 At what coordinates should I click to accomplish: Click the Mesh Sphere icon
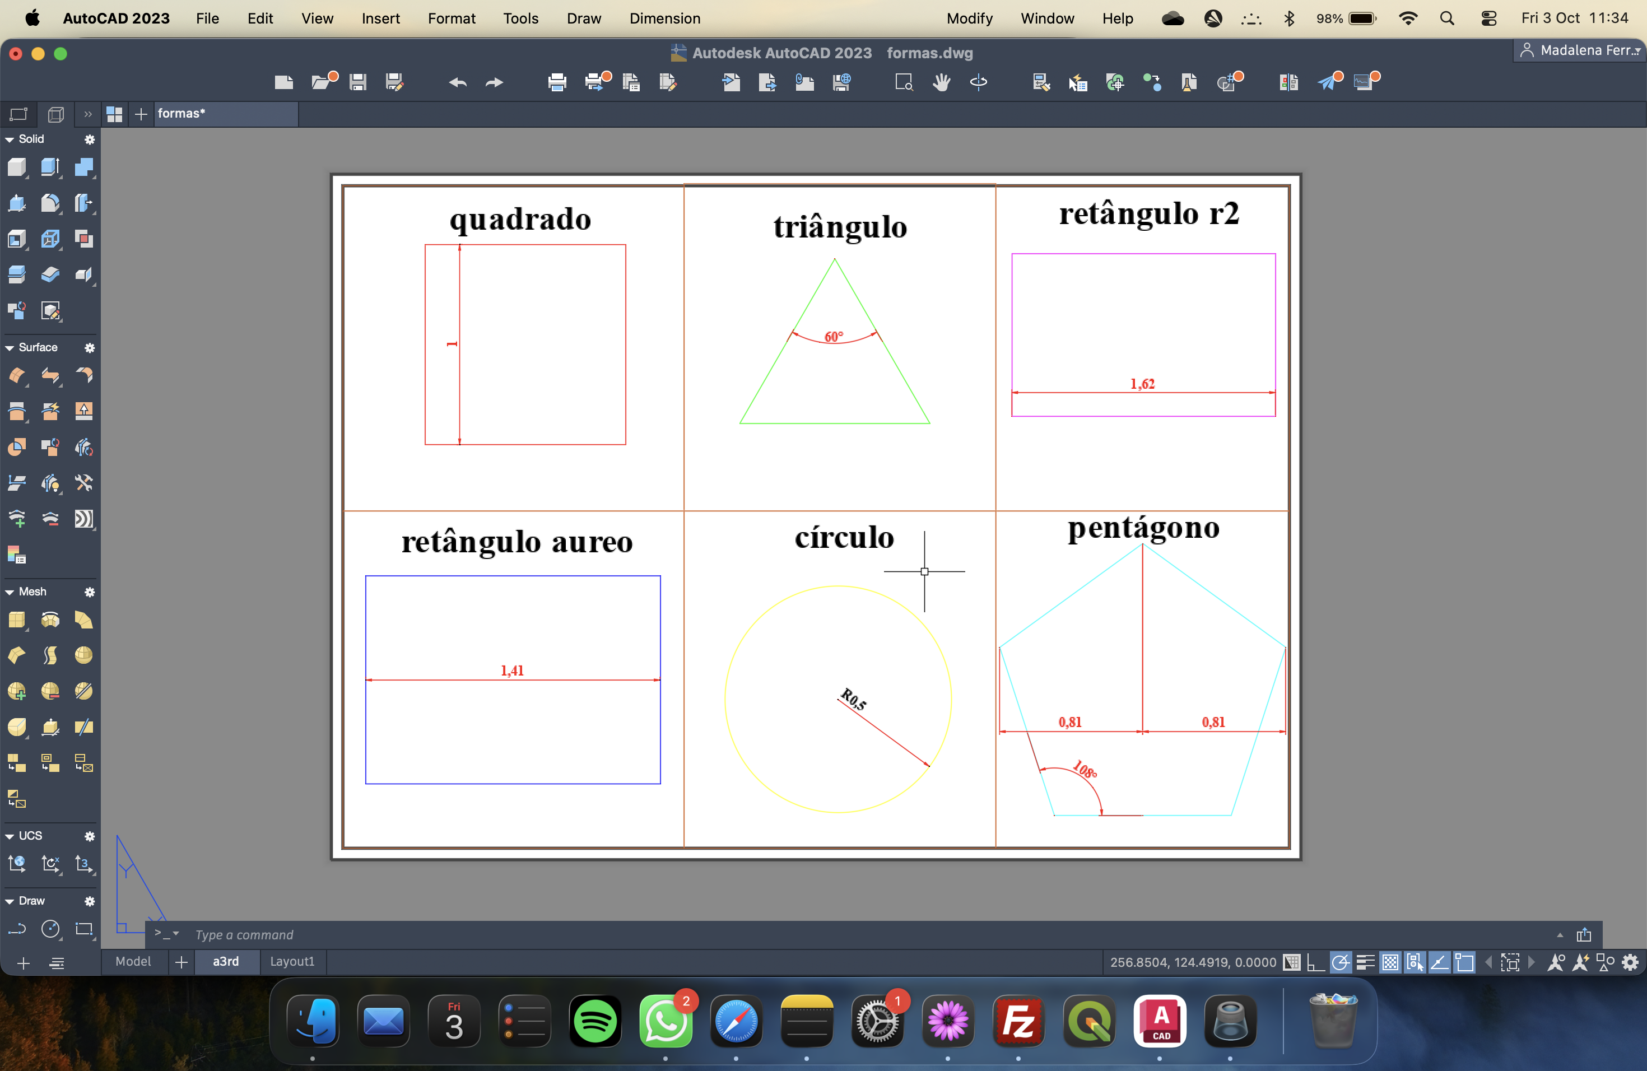pos(83,655)
